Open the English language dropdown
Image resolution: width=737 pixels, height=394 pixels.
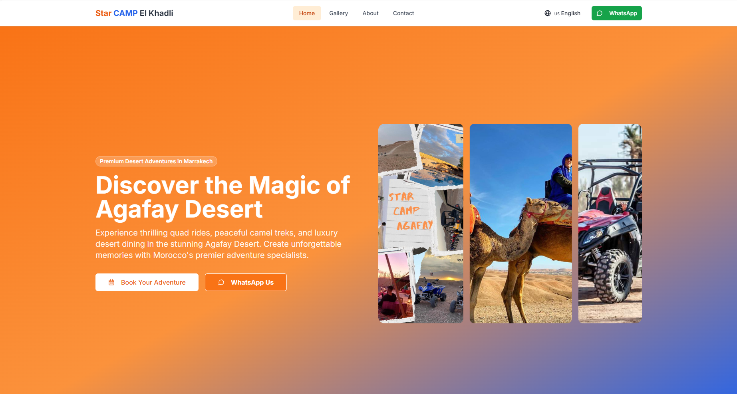[x=562, y=13]
